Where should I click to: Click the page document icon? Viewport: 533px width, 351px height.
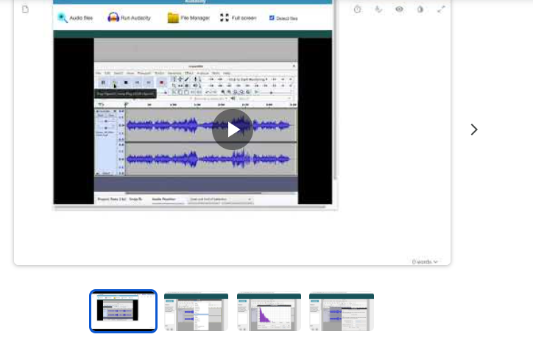pos(25,9)
